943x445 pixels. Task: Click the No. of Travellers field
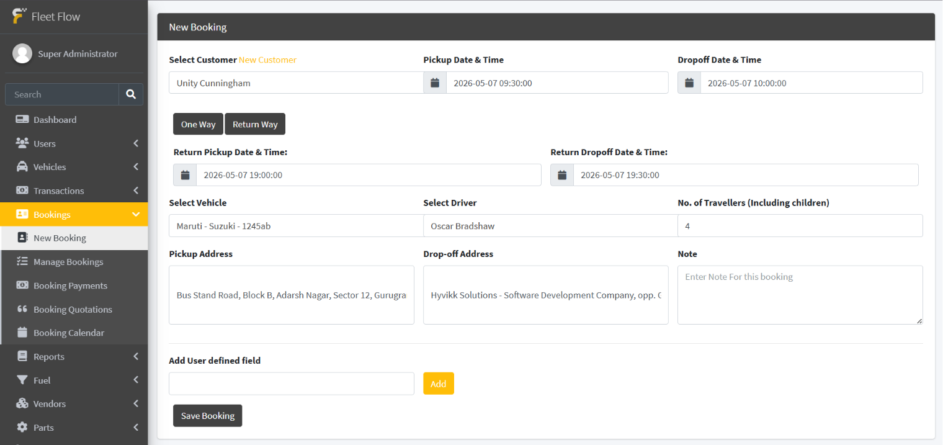point(800,226)
